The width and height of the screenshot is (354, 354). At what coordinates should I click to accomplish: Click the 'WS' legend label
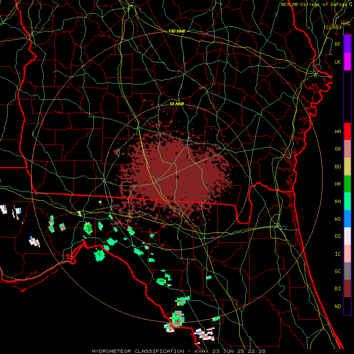coord(337,219)
